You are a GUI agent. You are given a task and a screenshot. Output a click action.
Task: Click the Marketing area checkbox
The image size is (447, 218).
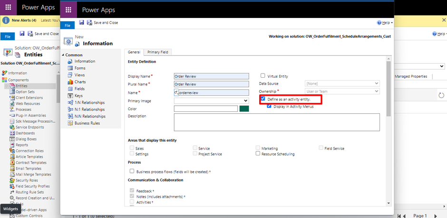coord(258,148)
